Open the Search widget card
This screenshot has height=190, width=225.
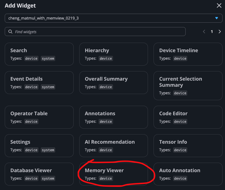coord(39,54)
